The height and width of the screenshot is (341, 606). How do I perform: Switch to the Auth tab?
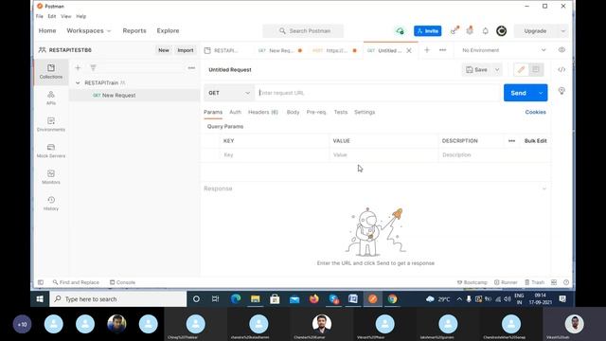(235, 112)
